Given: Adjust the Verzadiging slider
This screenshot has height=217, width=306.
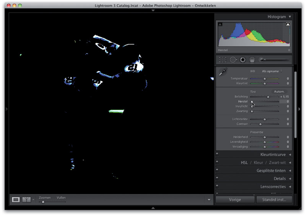Looking at the screenshot, I should 265,147.
